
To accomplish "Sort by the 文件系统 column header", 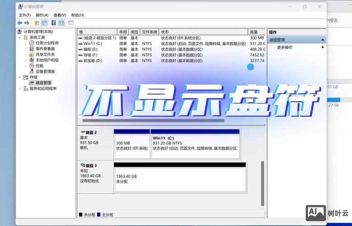I will click(x=149, y=32).
